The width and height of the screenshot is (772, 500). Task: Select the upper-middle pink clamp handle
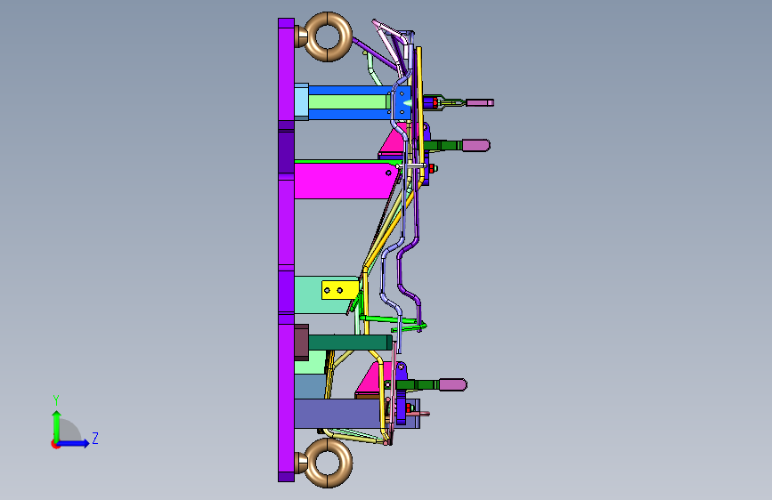(x=475, y=145)
